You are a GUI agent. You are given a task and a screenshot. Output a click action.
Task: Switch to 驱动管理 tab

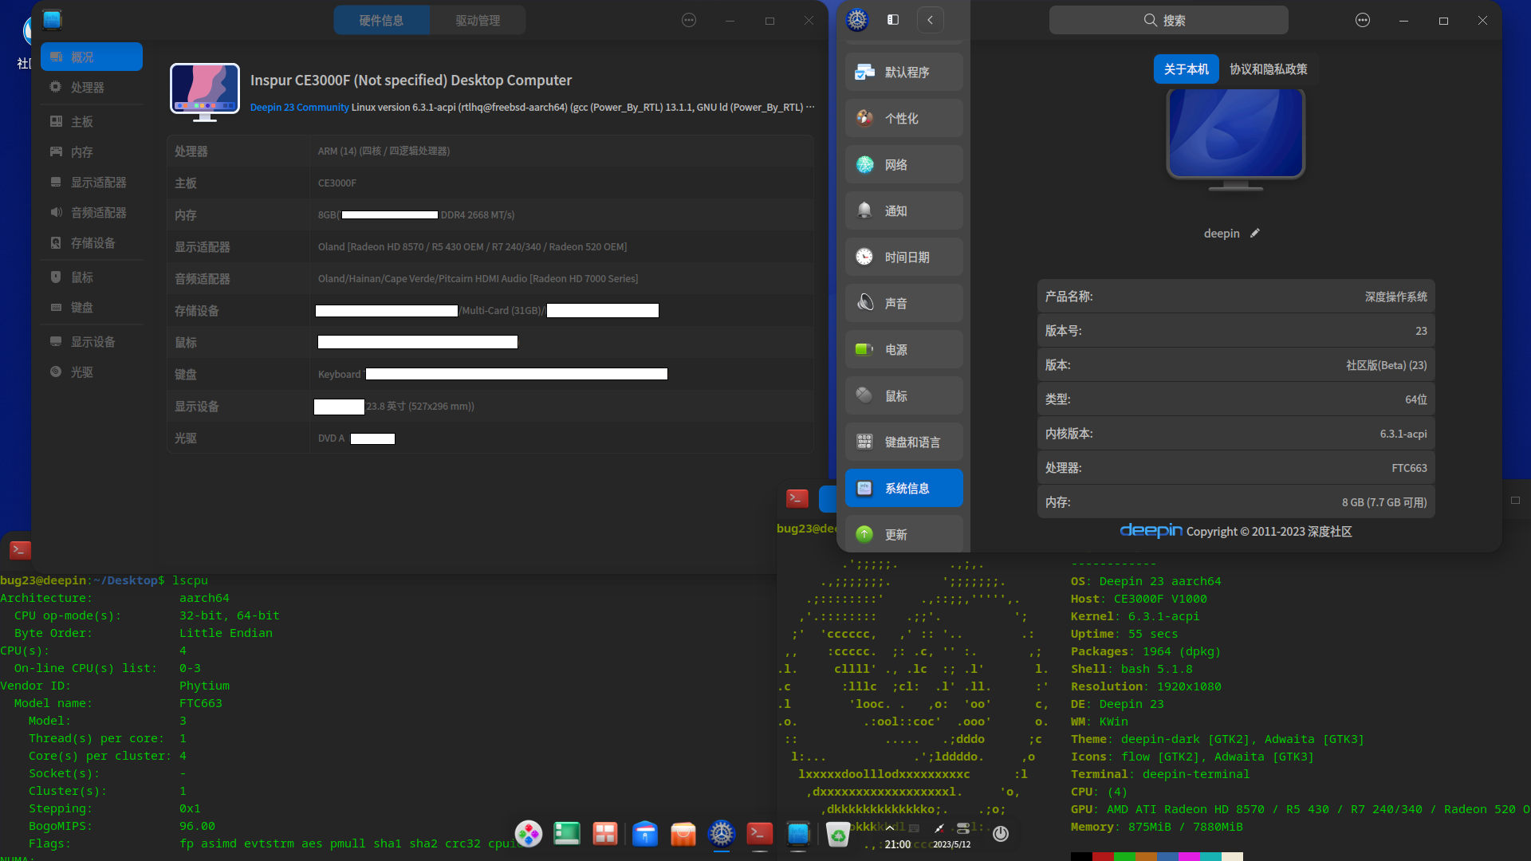point(478,21)
